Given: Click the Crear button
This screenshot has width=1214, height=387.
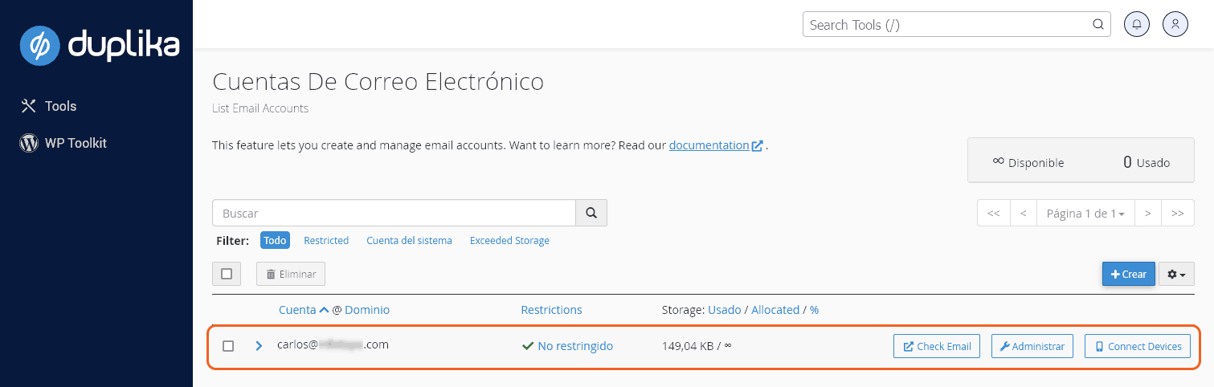Looking at the screenshot, I should click(1128, 274).
